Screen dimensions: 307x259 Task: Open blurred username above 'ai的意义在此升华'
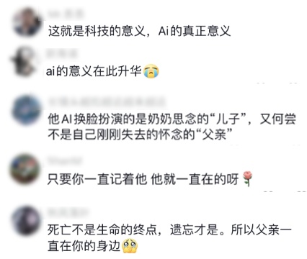click(61, 53)
